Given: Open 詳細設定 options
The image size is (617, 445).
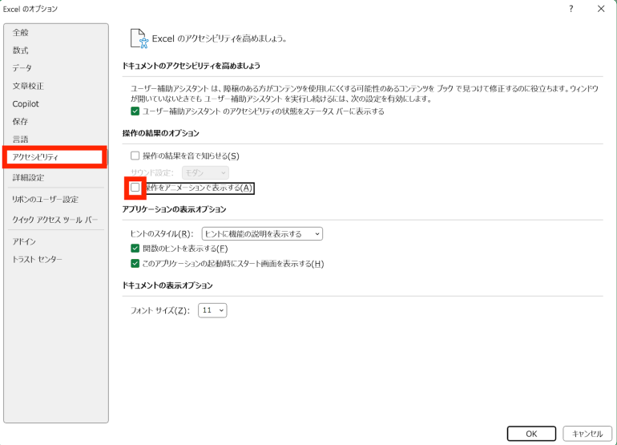Looking at the screenshot, I should (x=28, y=177).
